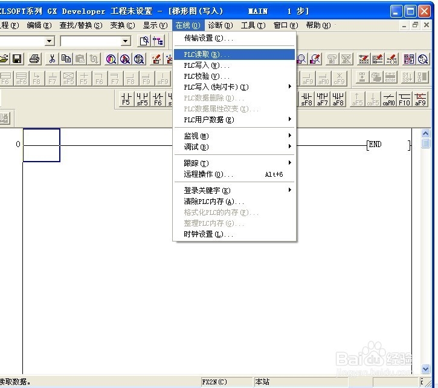
Task: Click the project data list tree icon
Action: point(158,41)
